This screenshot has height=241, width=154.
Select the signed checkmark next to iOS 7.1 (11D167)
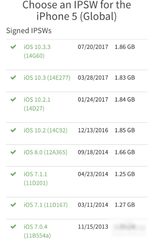point(13,205)
